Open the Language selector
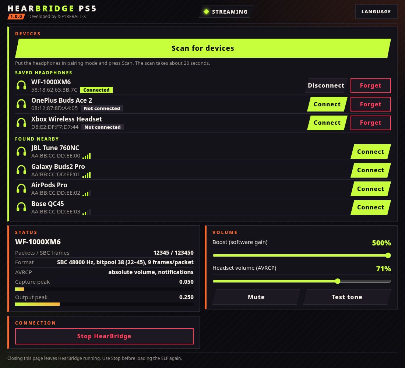This screenshot has width=405, height=368. pyautogui.click(x=376, y=12)
